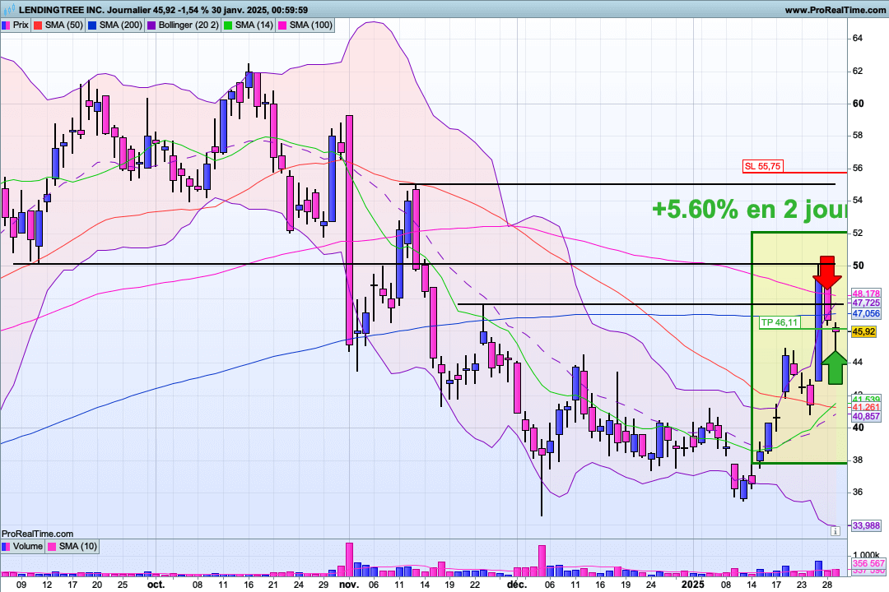Click the chart icon before LENDINGTREE INC. title
The width and height of the screenshot is (889, 592).
pyautogui.click(x=9, y=10)
